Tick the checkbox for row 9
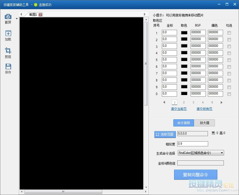 (x=229, y=87)
